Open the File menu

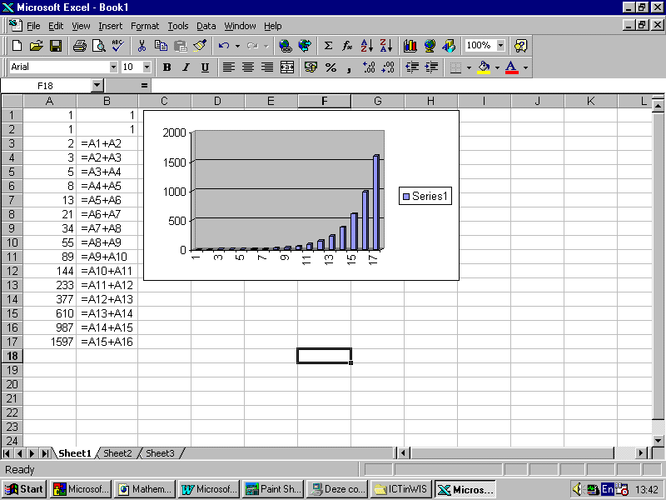point(33,27)
